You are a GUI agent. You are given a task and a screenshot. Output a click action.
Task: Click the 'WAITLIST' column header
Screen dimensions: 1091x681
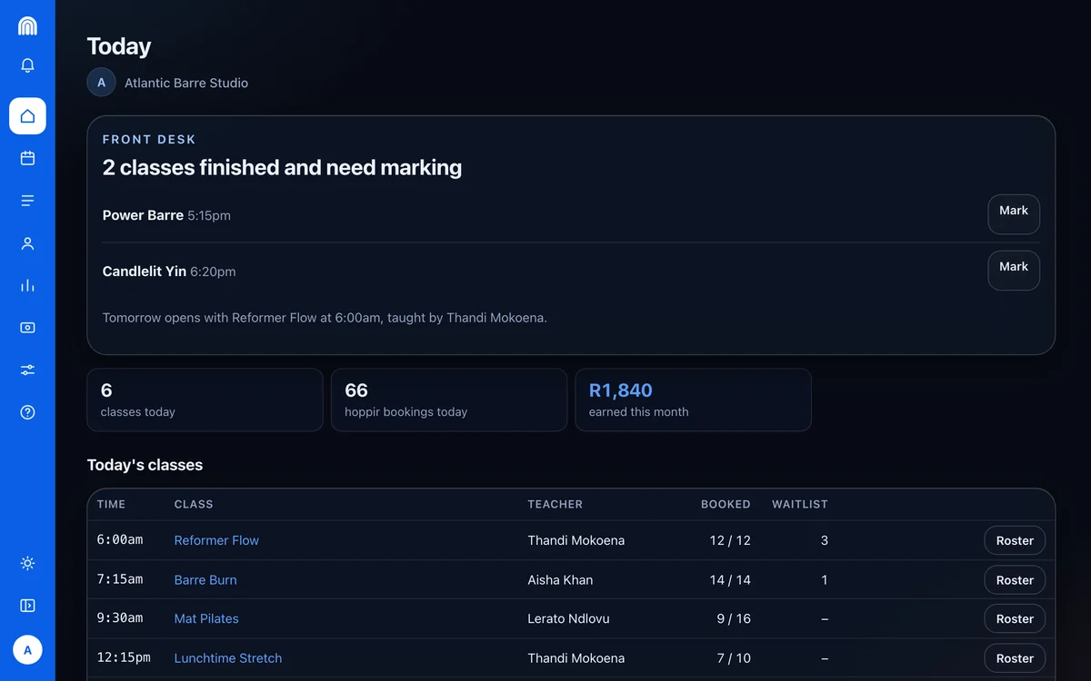(800, 504)
